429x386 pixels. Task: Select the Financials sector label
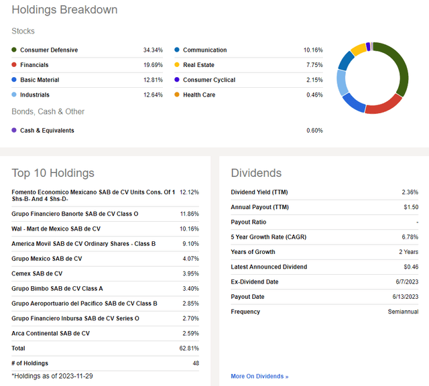(34, 65)
